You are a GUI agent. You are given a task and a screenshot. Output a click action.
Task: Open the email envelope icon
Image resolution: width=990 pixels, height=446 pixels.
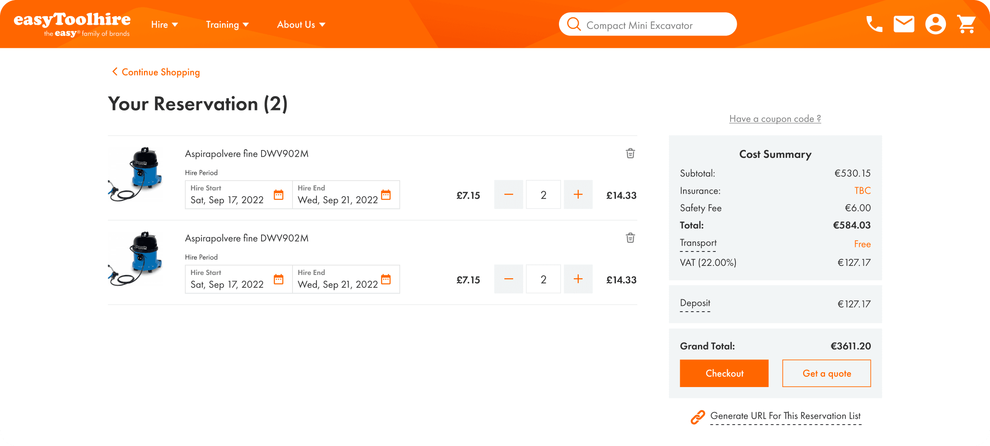coord(904,24)
